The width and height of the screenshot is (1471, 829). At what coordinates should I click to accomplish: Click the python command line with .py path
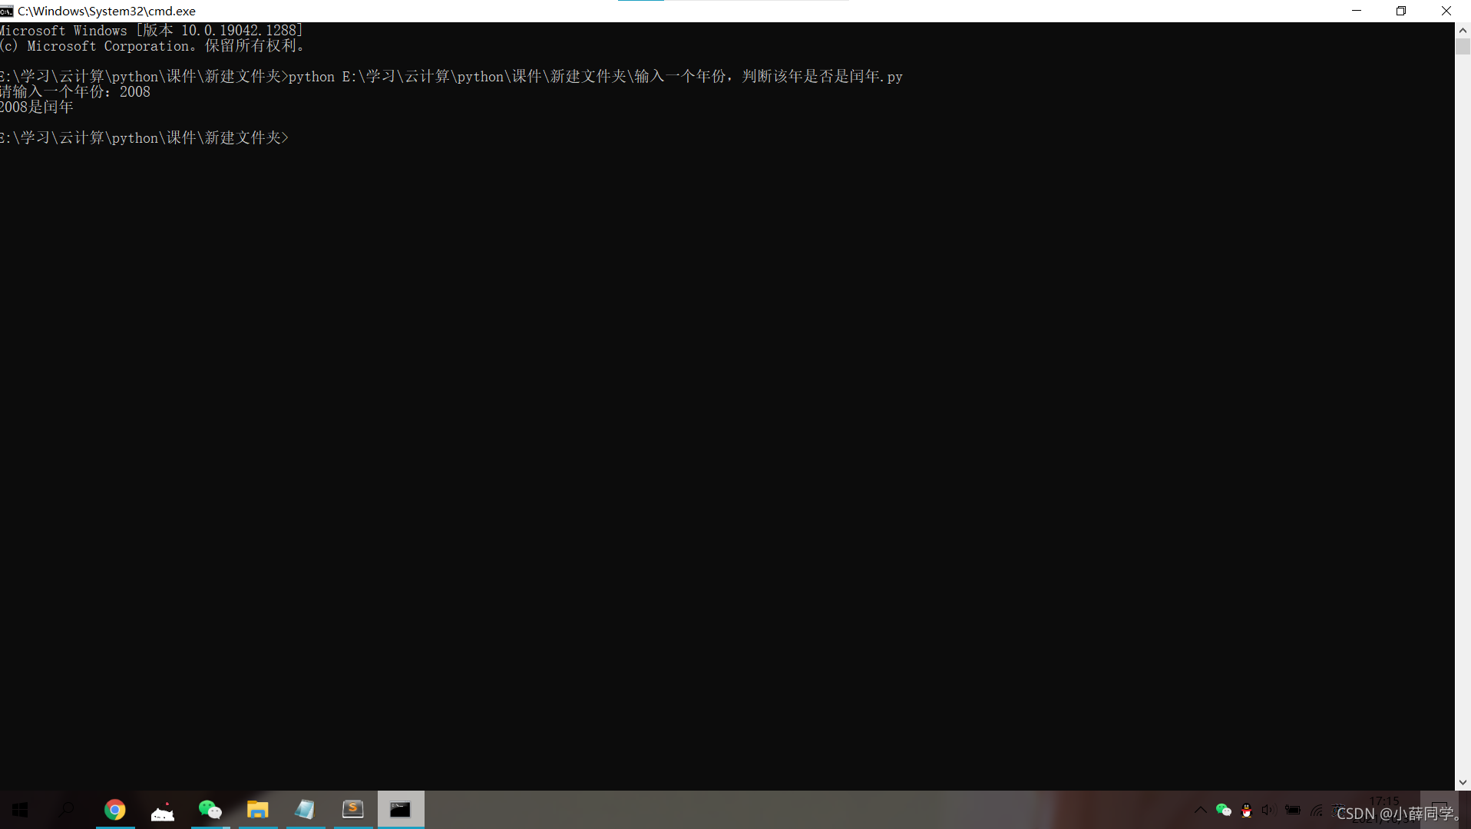point(451,76)
